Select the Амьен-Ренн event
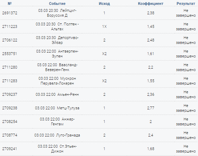198x156 pixels. pyautogui.click(x=57, y=94)
